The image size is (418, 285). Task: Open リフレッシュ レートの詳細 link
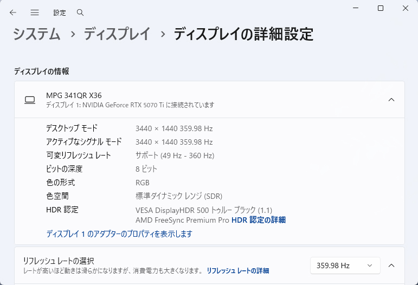238,271
